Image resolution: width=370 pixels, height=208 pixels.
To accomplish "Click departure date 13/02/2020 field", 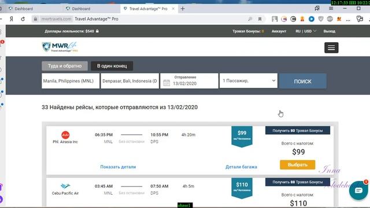I will click(x=189, y=81).
